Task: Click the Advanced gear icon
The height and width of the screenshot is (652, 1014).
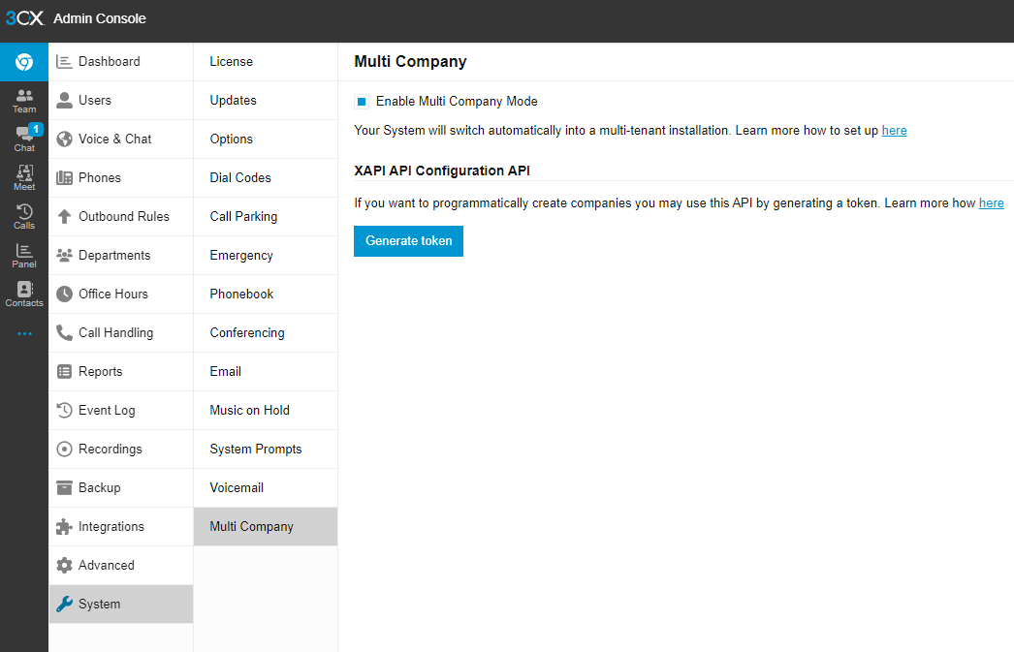Action: point(64,566)
